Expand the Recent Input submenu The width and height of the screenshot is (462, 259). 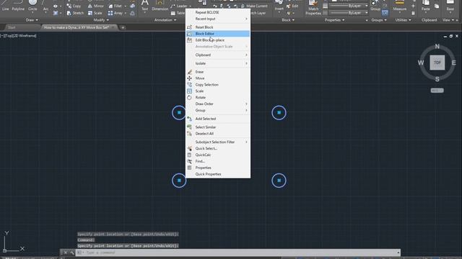click(218, 19)
